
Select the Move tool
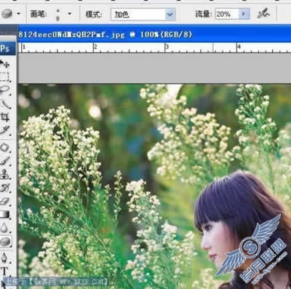tap(4, 64)
